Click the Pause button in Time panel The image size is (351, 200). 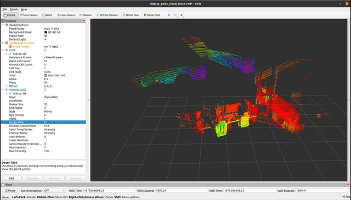coord(10,190)
